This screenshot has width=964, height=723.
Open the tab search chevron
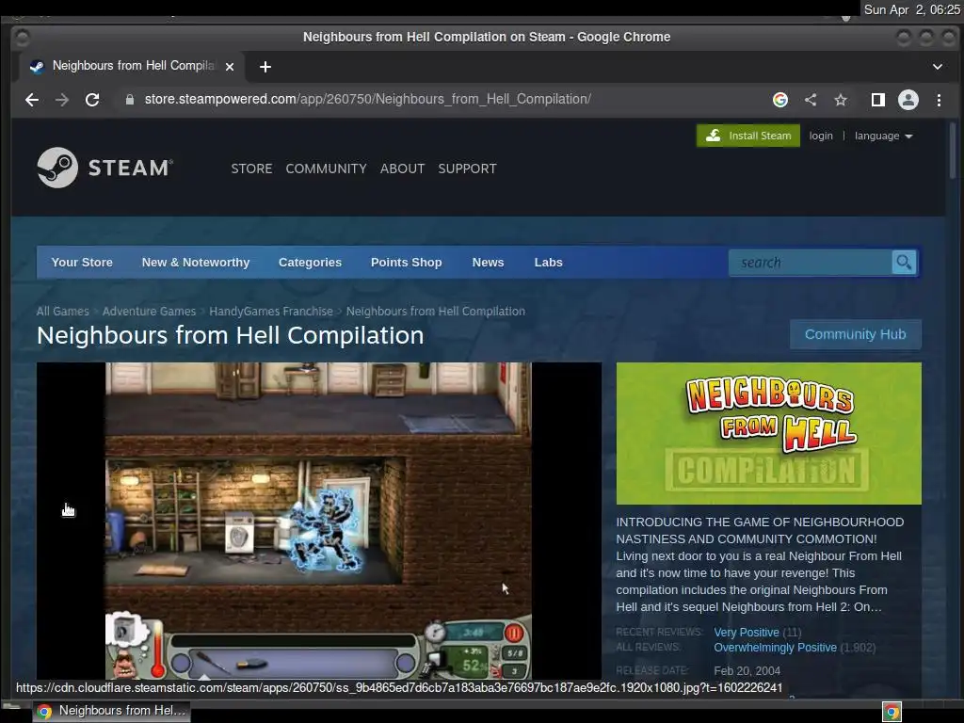pos(938,67)
